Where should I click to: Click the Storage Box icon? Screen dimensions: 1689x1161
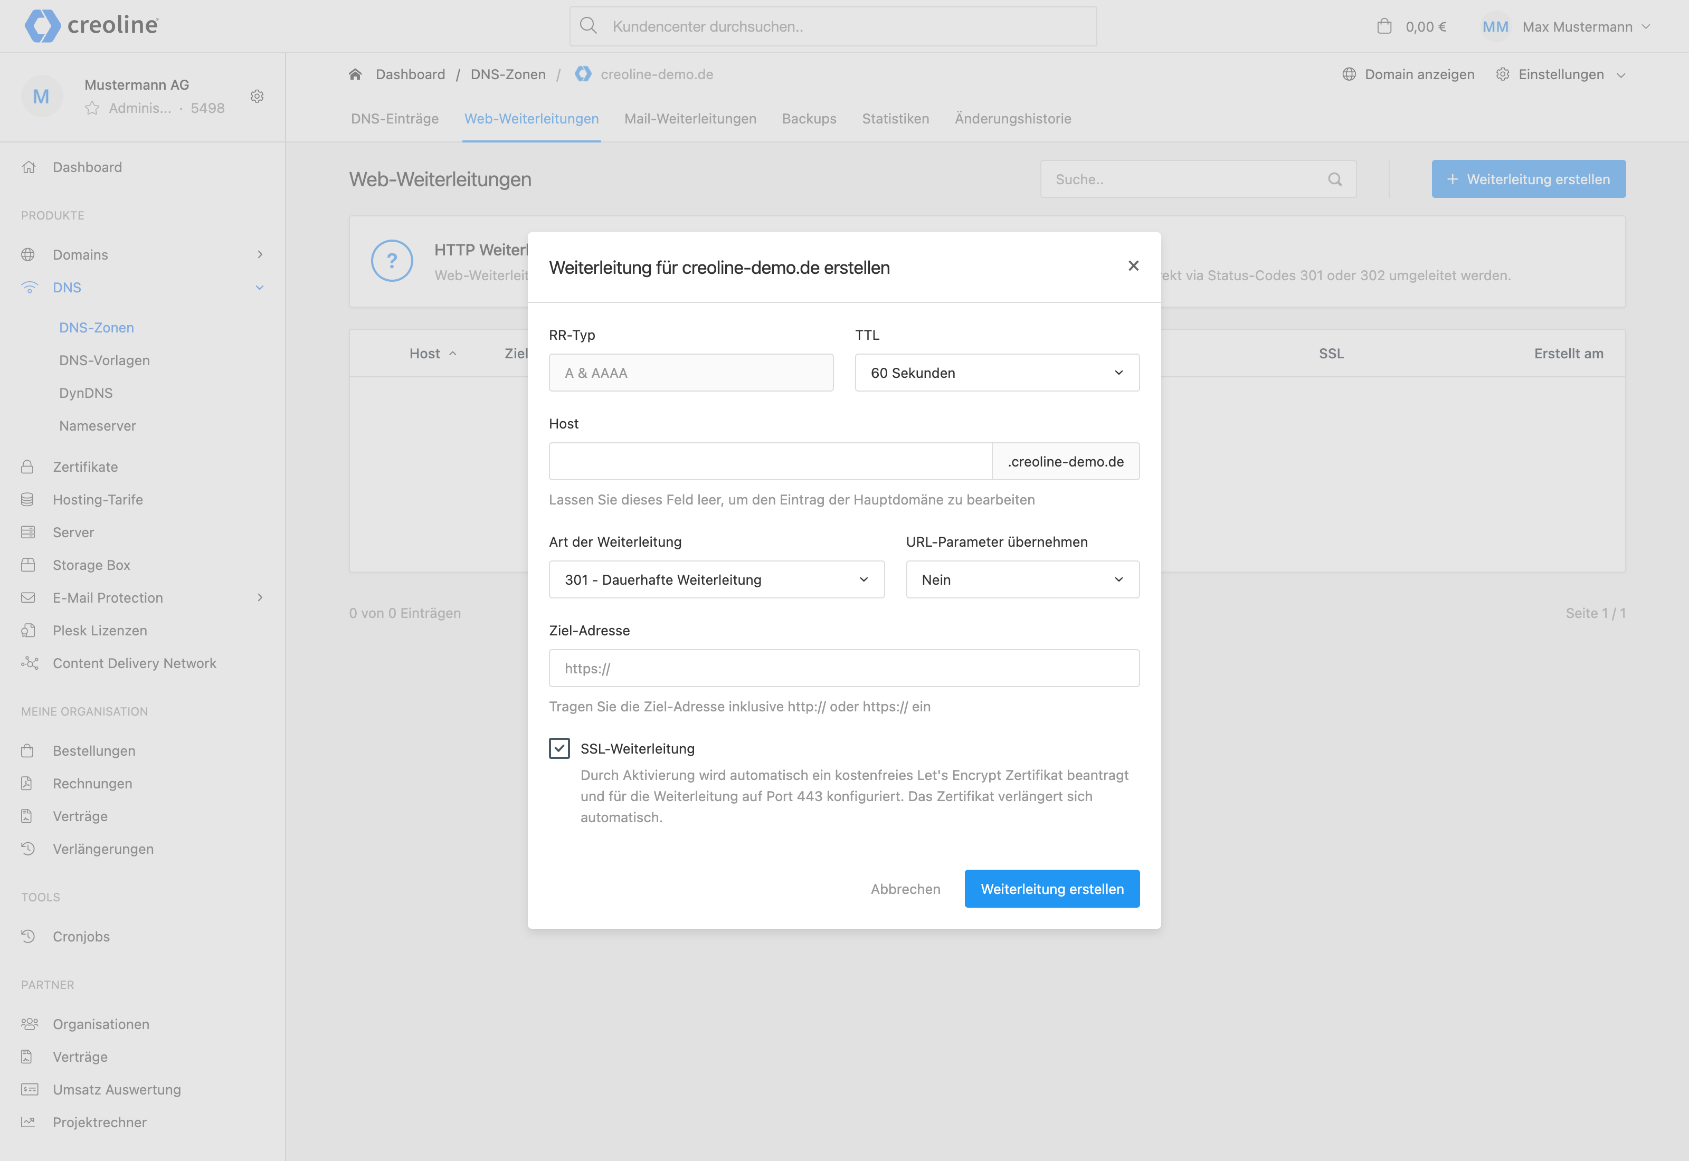click(x=27, y=565)
